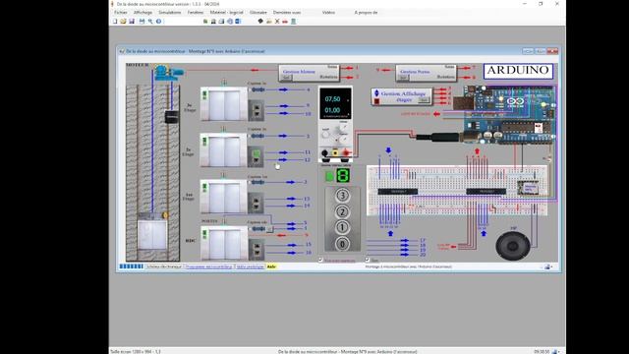Open the Programme microcontrôleur tab
This screenshot has height=354, width=629.
point(208,266)
